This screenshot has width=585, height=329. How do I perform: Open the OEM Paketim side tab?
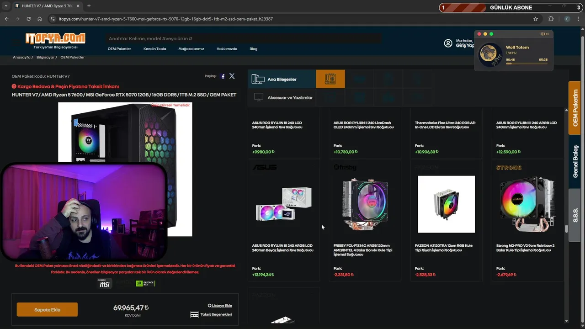(x=574, y=108)
